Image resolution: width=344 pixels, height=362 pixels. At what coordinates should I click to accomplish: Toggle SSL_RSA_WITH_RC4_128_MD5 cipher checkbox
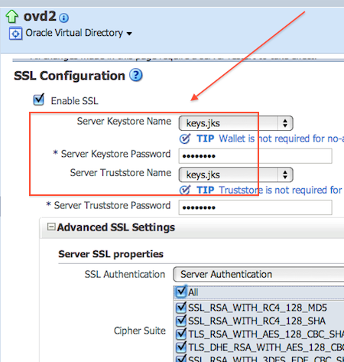pyautogui.click(x=181, y=308)
